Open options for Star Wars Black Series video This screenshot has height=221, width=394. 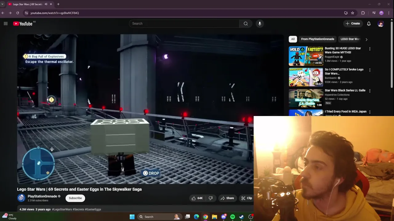click(370, 91)
